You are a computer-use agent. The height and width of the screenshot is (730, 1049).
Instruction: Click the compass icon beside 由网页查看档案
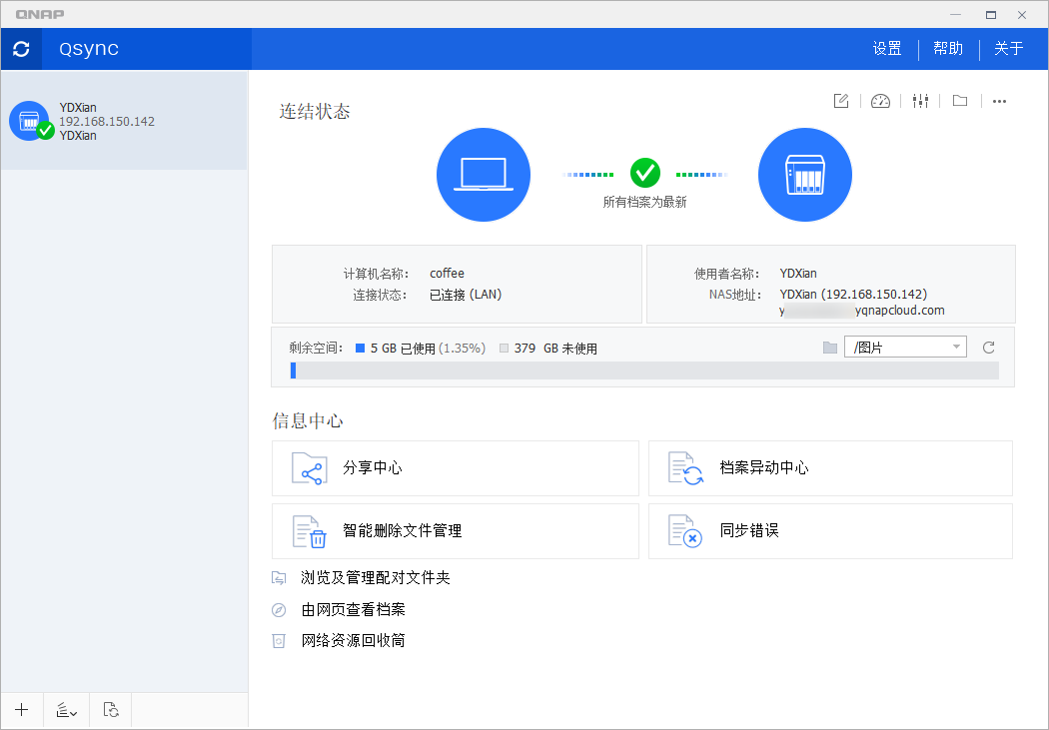click(x=279, y=610)
